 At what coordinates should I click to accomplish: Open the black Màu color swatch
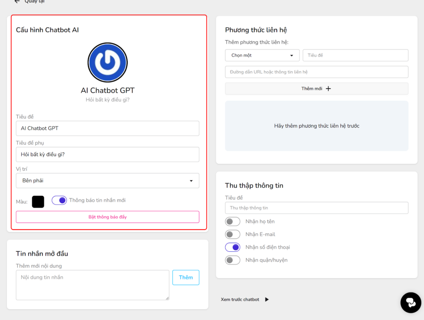(38, 202)
